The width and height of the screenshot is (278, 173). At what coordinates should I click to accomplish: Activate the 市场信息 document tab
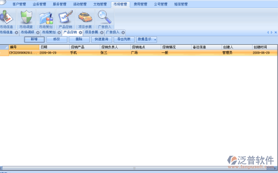(6, 32)
